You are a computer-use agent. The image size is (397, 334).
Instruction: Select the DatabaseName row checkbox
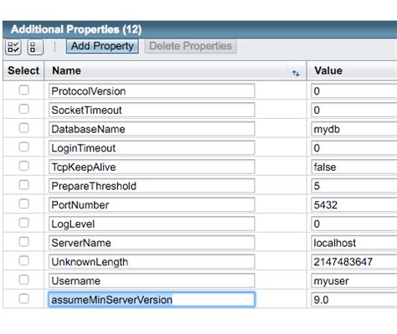(23, 128)
